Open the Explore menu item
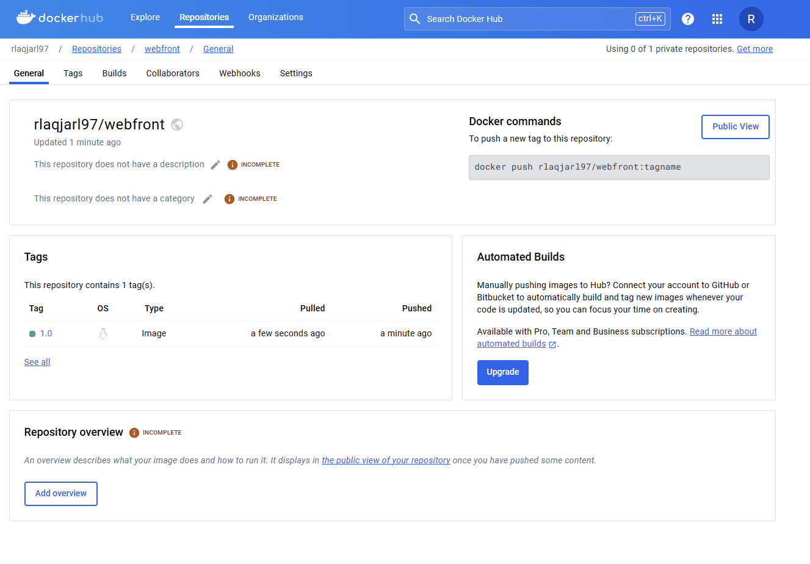Screen dimensions: 810x564 [145, 17]
